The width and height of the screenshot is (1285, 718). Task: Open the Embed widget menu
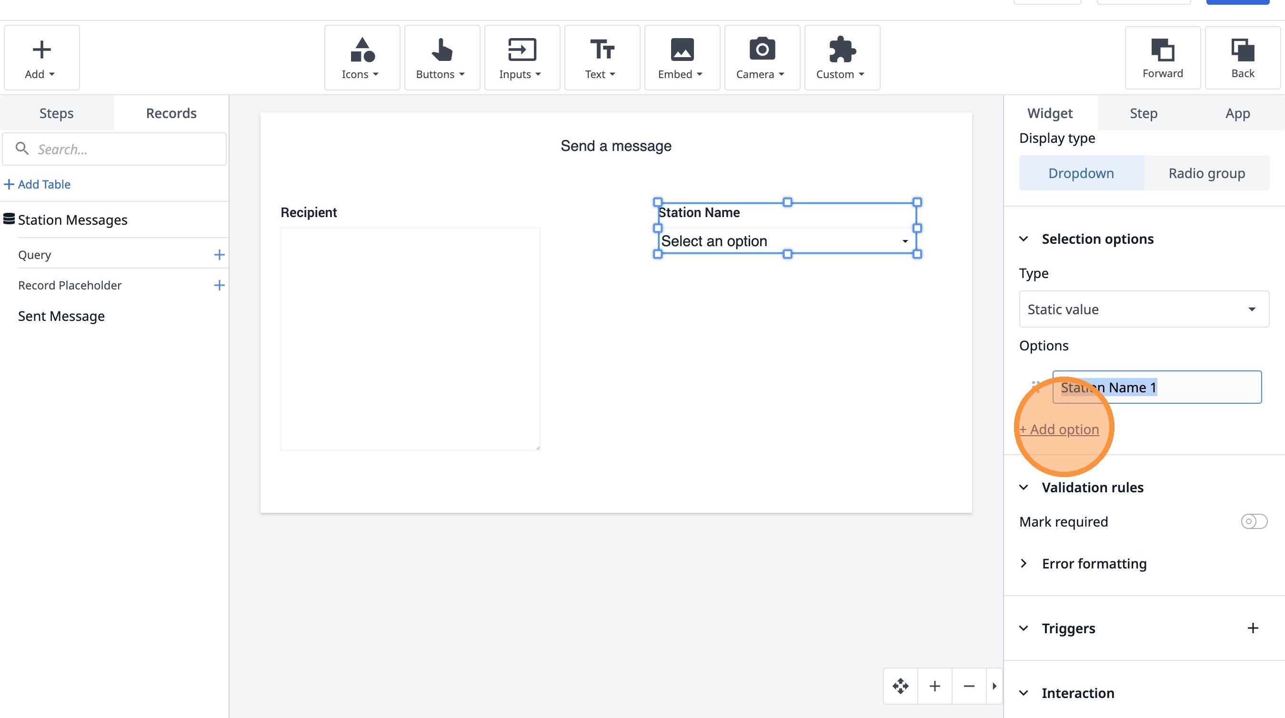click(682, 58)
